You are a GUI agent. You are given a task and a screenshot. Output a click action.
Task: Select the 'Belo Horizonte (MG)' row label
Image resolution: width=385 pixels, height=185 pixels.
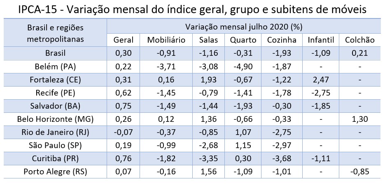(x=56, y=119)
